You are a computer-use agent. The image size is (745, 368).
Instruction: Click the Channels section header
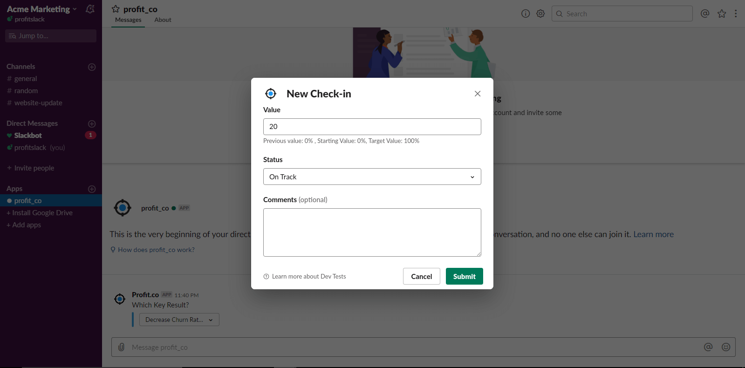pos(21,67)
